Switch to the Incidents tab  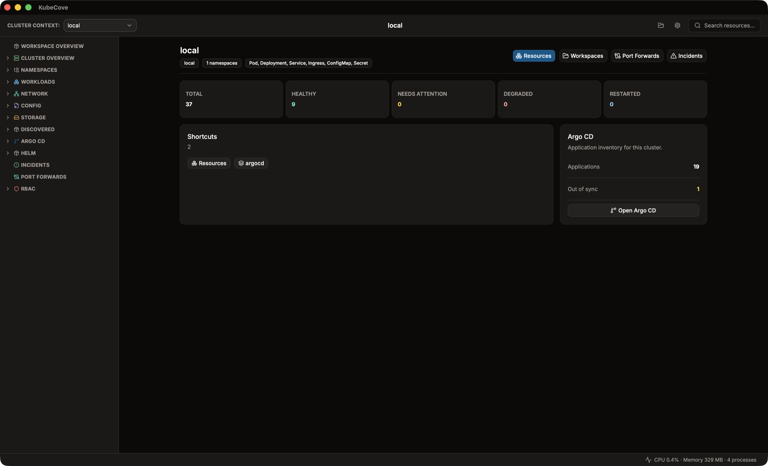687,56
